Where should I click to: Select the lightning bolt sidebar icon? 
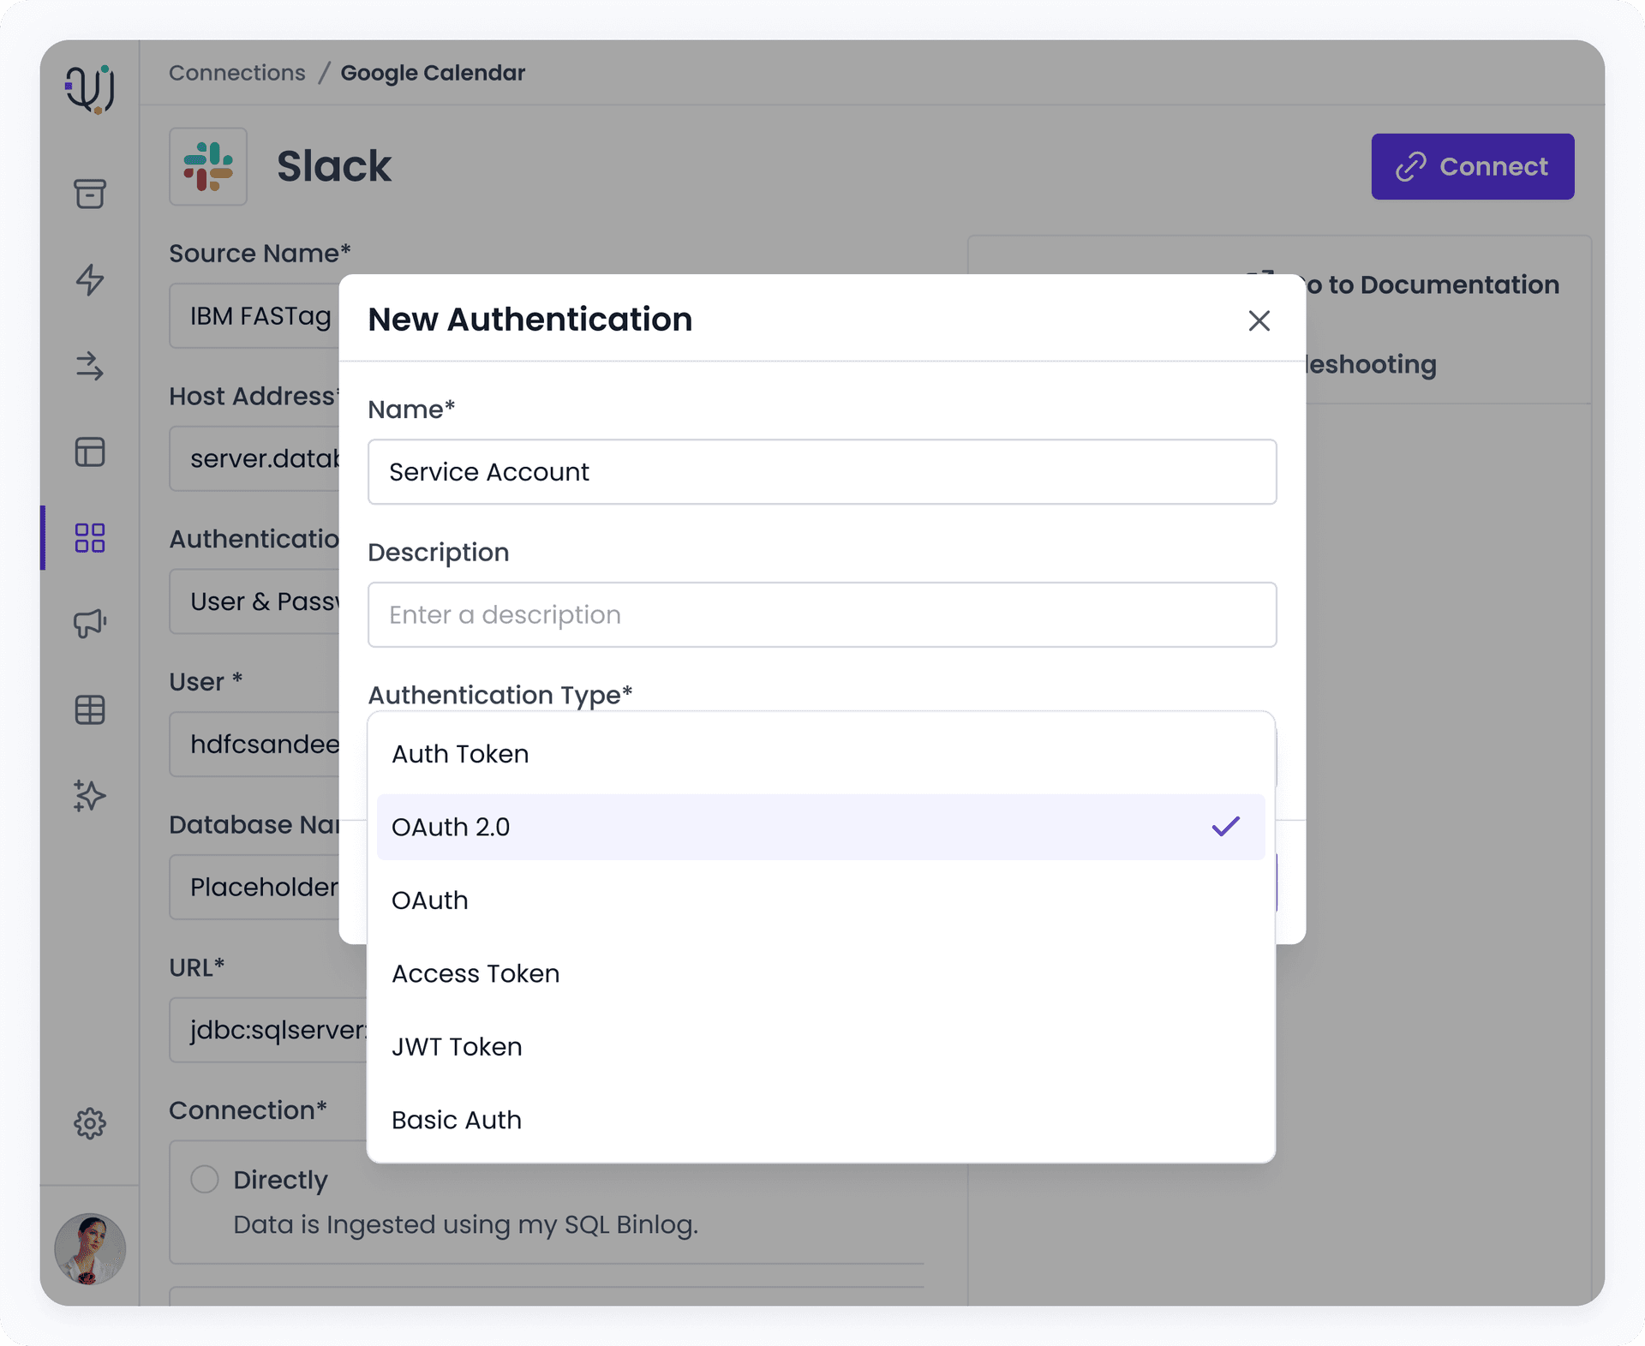[89, 281]
